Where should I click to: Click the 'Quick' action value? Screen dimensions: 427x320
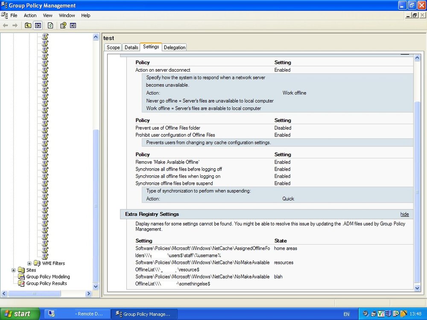[x=288, y=199]
